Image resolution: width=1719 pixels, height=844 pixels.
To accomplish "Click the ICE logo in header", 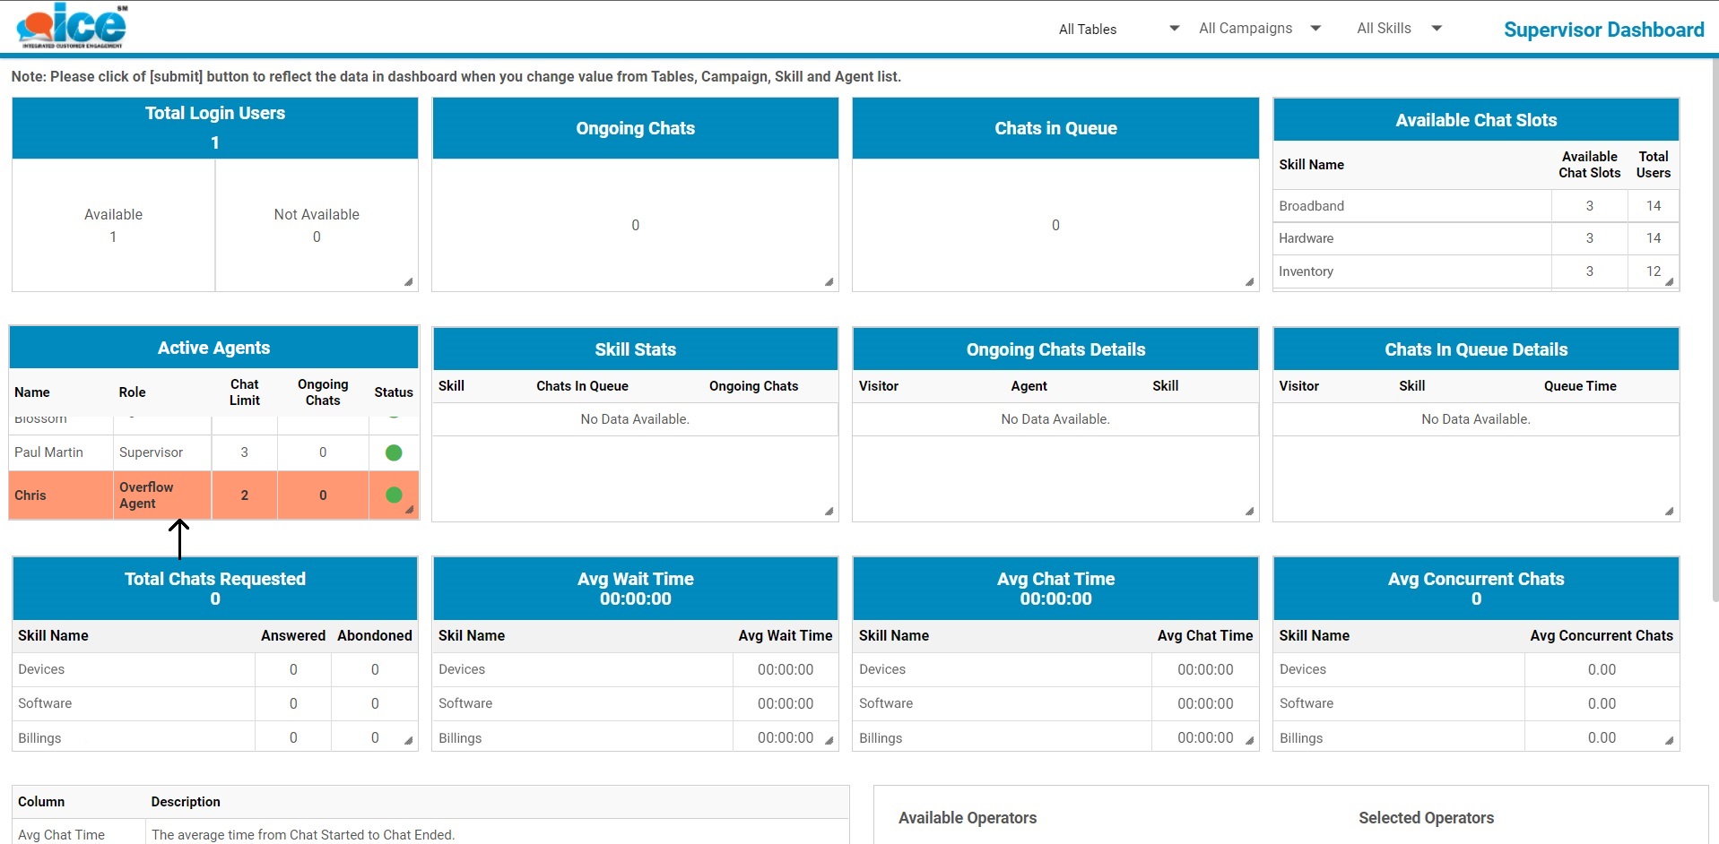I will tap(72, 26).
